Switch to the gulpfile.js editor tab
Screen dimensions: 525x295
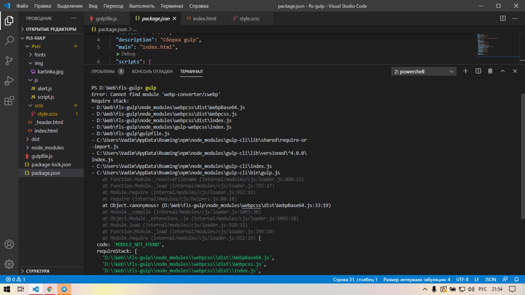(107, 18)
